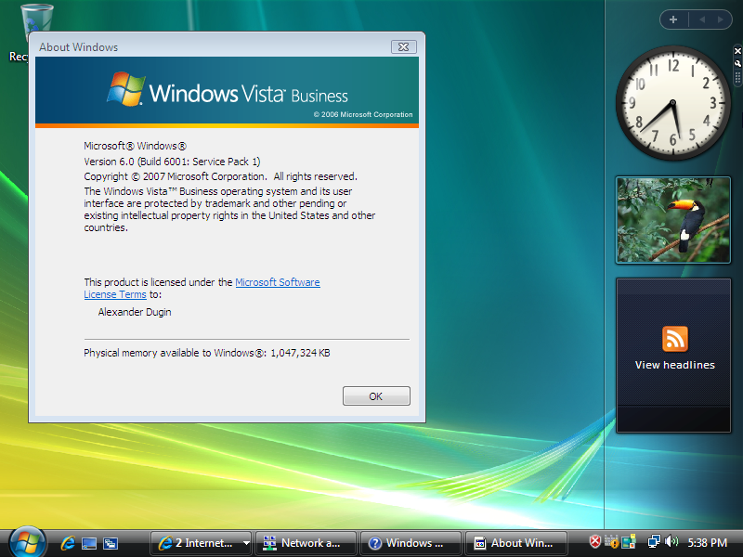Click the sidebar next page arrow
743x557 pixels.
pyautogui.click(x=721, y=19)
